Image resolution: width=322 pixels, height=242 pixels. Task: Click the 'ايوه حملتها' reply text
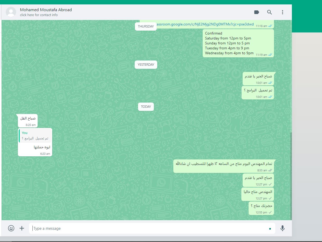tap(42, 147)
